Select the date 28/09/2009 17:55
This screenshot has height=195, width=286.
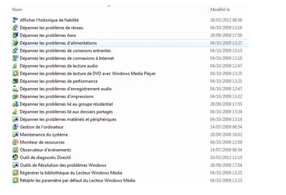[x=226, y=104]
